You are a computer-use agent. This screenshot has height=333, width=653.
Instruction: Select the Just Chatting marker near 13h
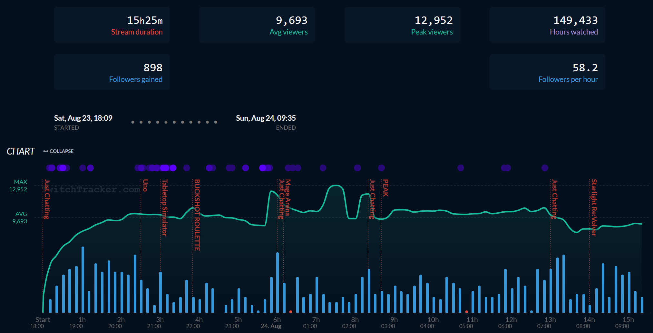555,199
